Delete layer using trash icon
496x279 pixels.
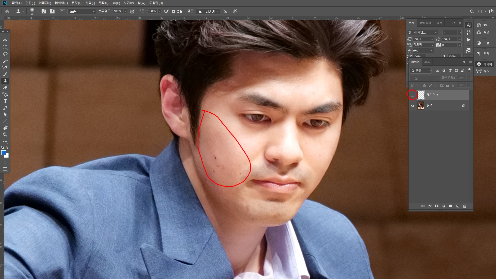(x=464, y=206)
